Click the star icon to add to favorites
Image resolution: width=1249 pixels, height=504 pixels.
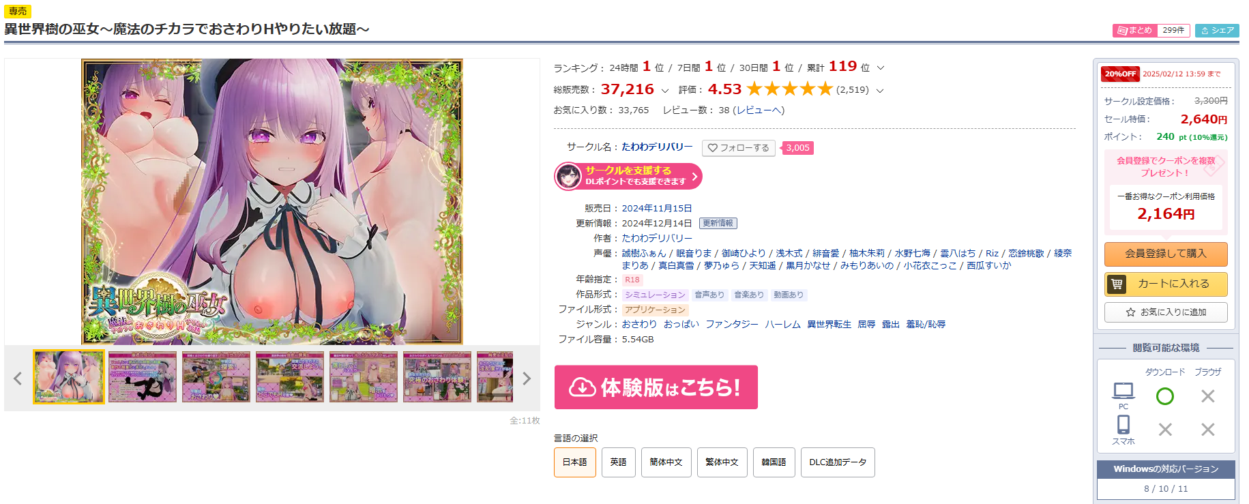coord(1130,312)
